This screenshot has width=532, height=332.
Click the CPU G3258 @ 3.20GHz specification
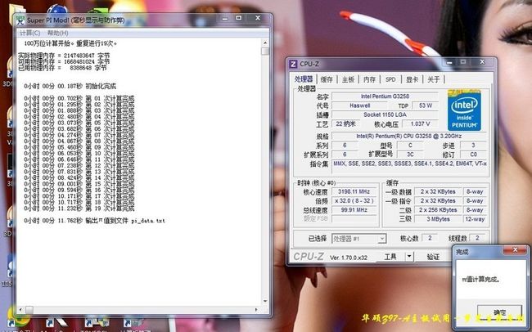(409, 136)
